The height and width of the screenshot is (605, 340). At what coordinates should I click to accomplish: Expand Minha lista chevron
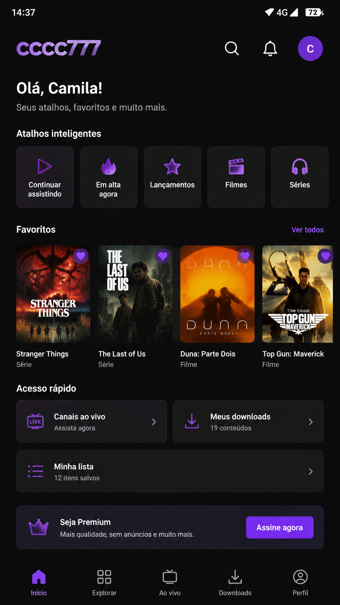pos(310,471)
